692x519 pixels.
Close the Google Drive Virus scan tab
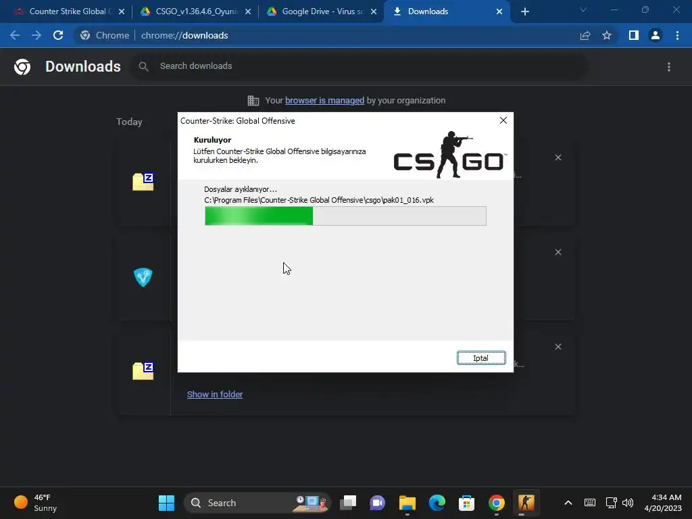(x=374, y=12)
